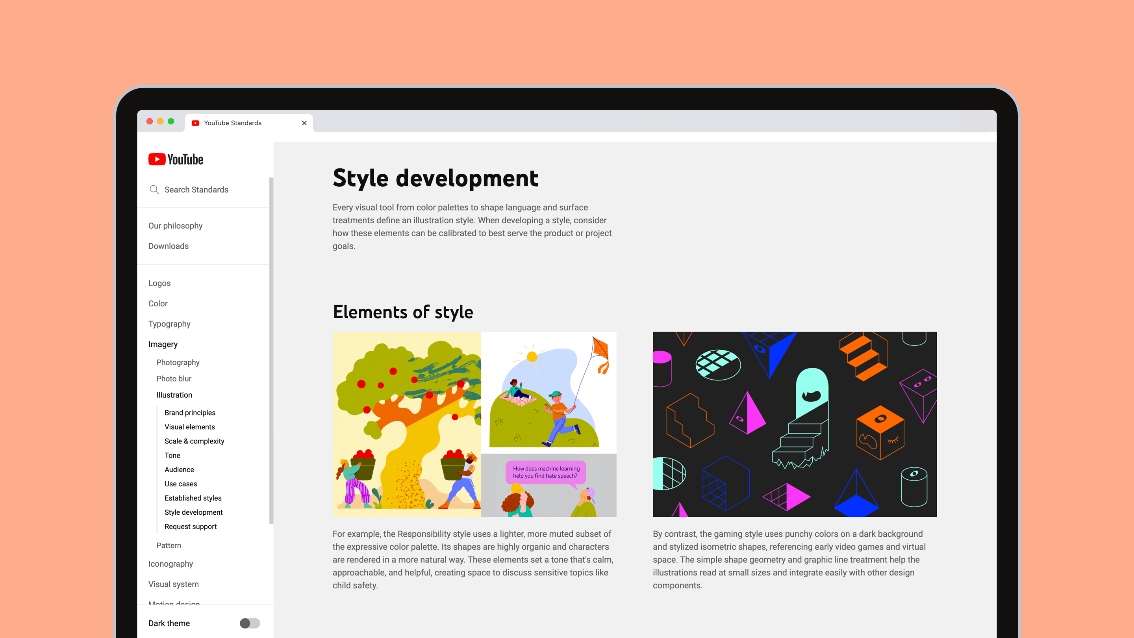
Task: Click the Search Standards field
Action: click(196, 190)
